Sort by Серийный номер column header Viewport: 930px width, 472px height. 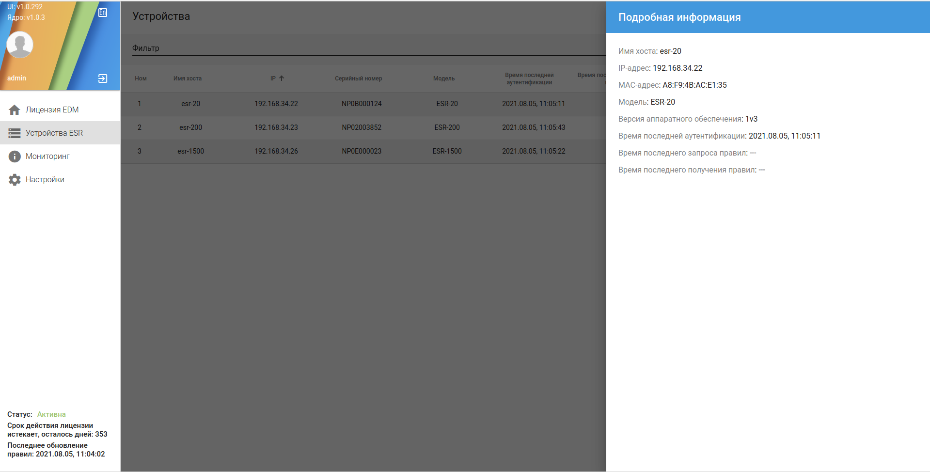click(359, 79)
